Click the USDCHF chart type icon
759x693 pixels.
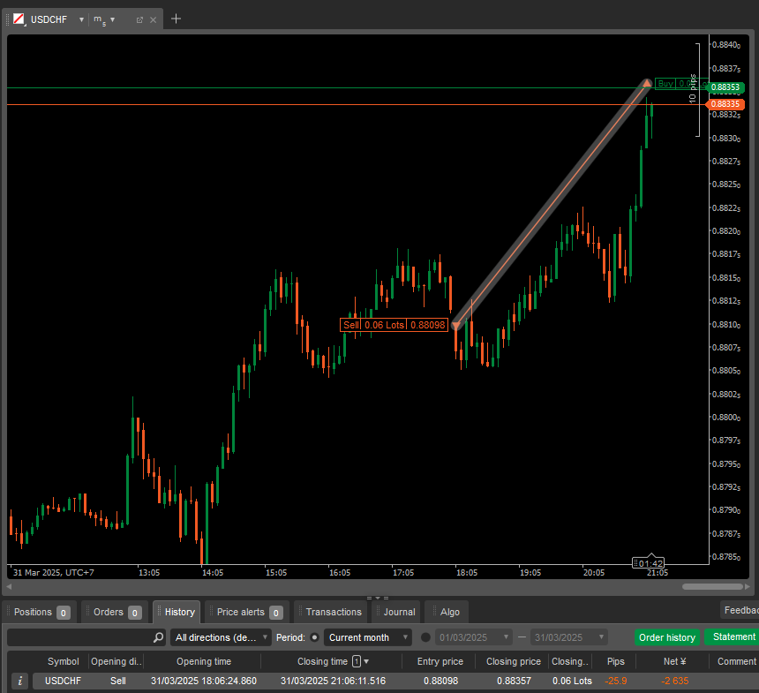click(x=19, y=19)
